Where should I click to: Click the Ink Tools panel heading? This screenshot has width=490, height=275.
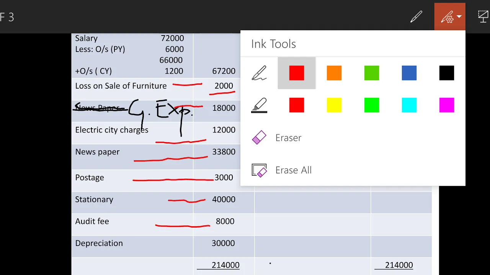(273, 44)
